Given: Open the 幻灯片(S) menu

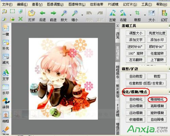Looking at the screenshot, I should point(130,4).
